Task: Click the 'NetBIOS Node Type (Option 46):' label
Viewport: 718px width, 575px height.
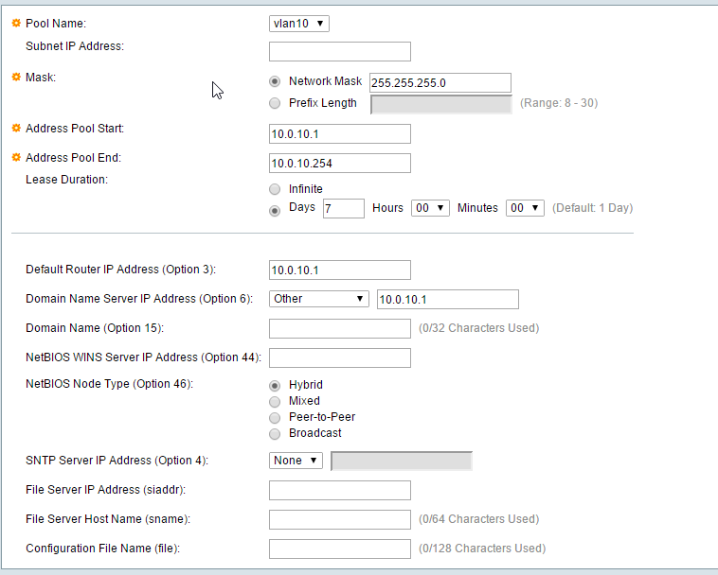Action: point(110,384)
